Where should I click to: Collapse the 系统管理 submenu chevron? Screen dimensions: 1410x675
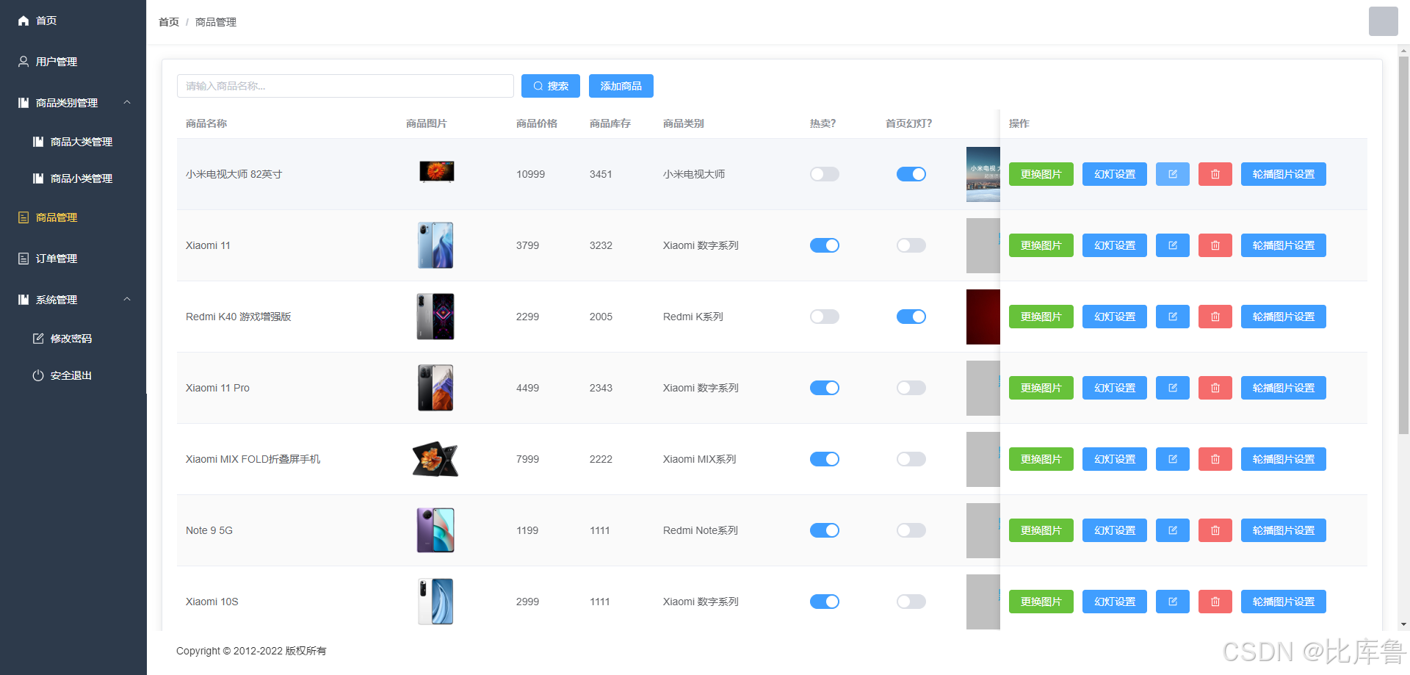127,300
